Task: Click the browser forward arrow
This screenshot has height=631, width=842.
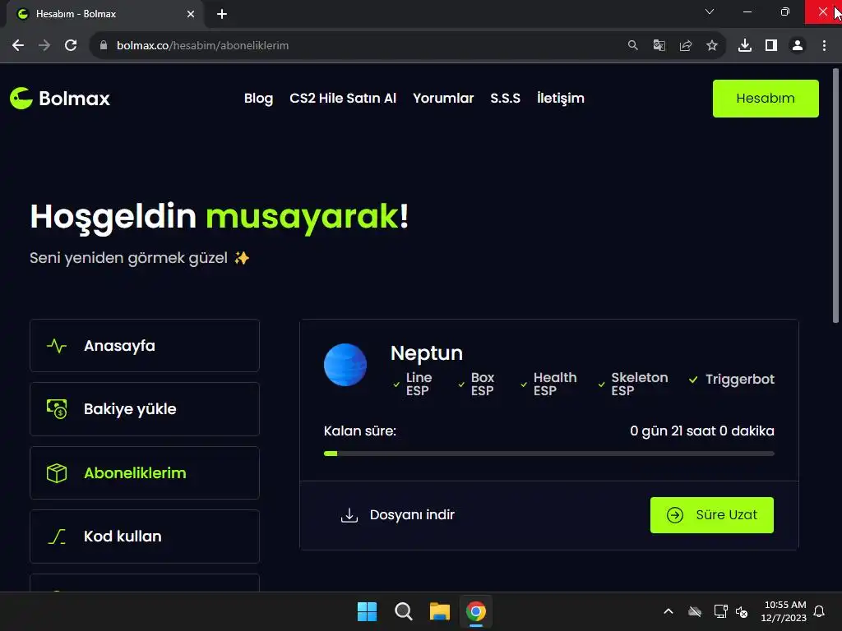Action: pos(44,46)
